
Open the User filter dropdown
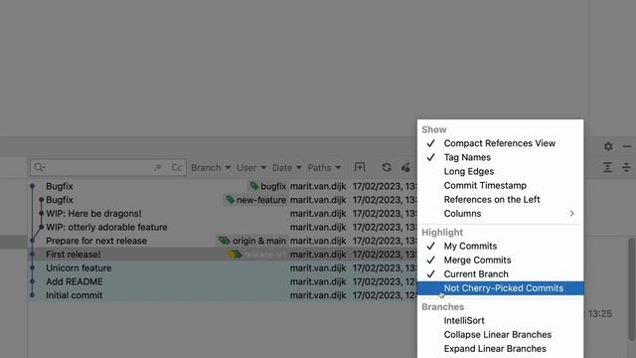[251, 168]
